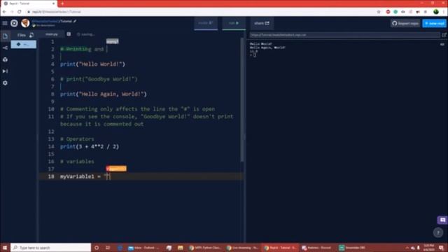Click the editor vertical scrollbar
Screen dimensions: 448x252
pyautogui.click(x=242, y=100)
